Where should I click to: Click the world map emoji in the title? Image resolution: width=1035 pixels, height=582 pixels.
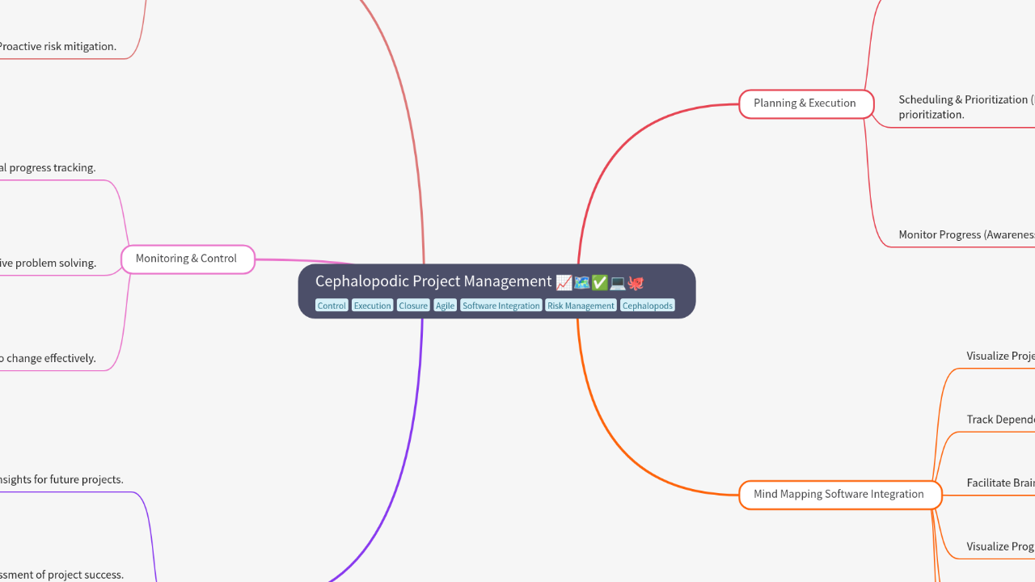[x=582, y=282]
